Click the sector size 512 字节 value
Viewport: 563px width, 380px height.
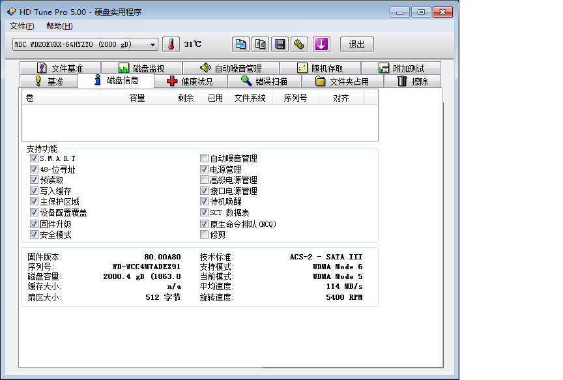pos(163,297)
